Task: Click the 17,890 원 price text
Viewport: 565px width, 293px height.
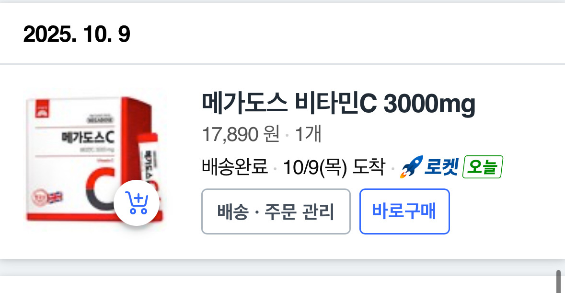Action: (241, 134)
